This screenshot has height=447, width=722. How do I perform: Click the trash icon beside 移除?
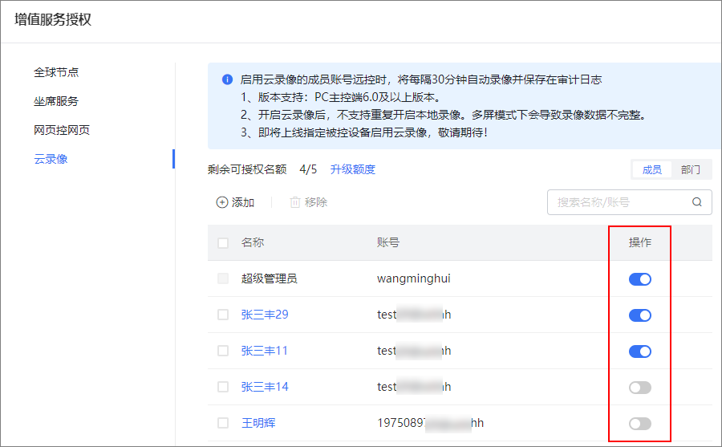coord(294,202)
